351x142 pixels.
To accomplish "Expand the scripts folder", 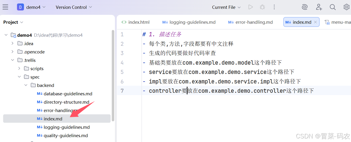I will pyautogui.click(x=19, y=69).
